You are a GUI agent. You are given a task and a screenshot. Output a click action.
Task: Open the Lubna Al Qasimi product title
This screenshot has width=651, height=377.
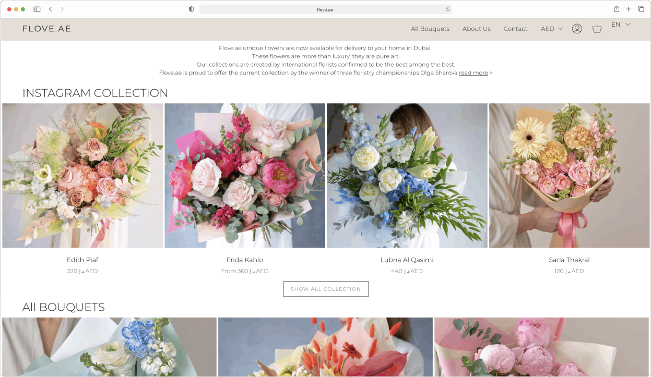tap(407, 260)
